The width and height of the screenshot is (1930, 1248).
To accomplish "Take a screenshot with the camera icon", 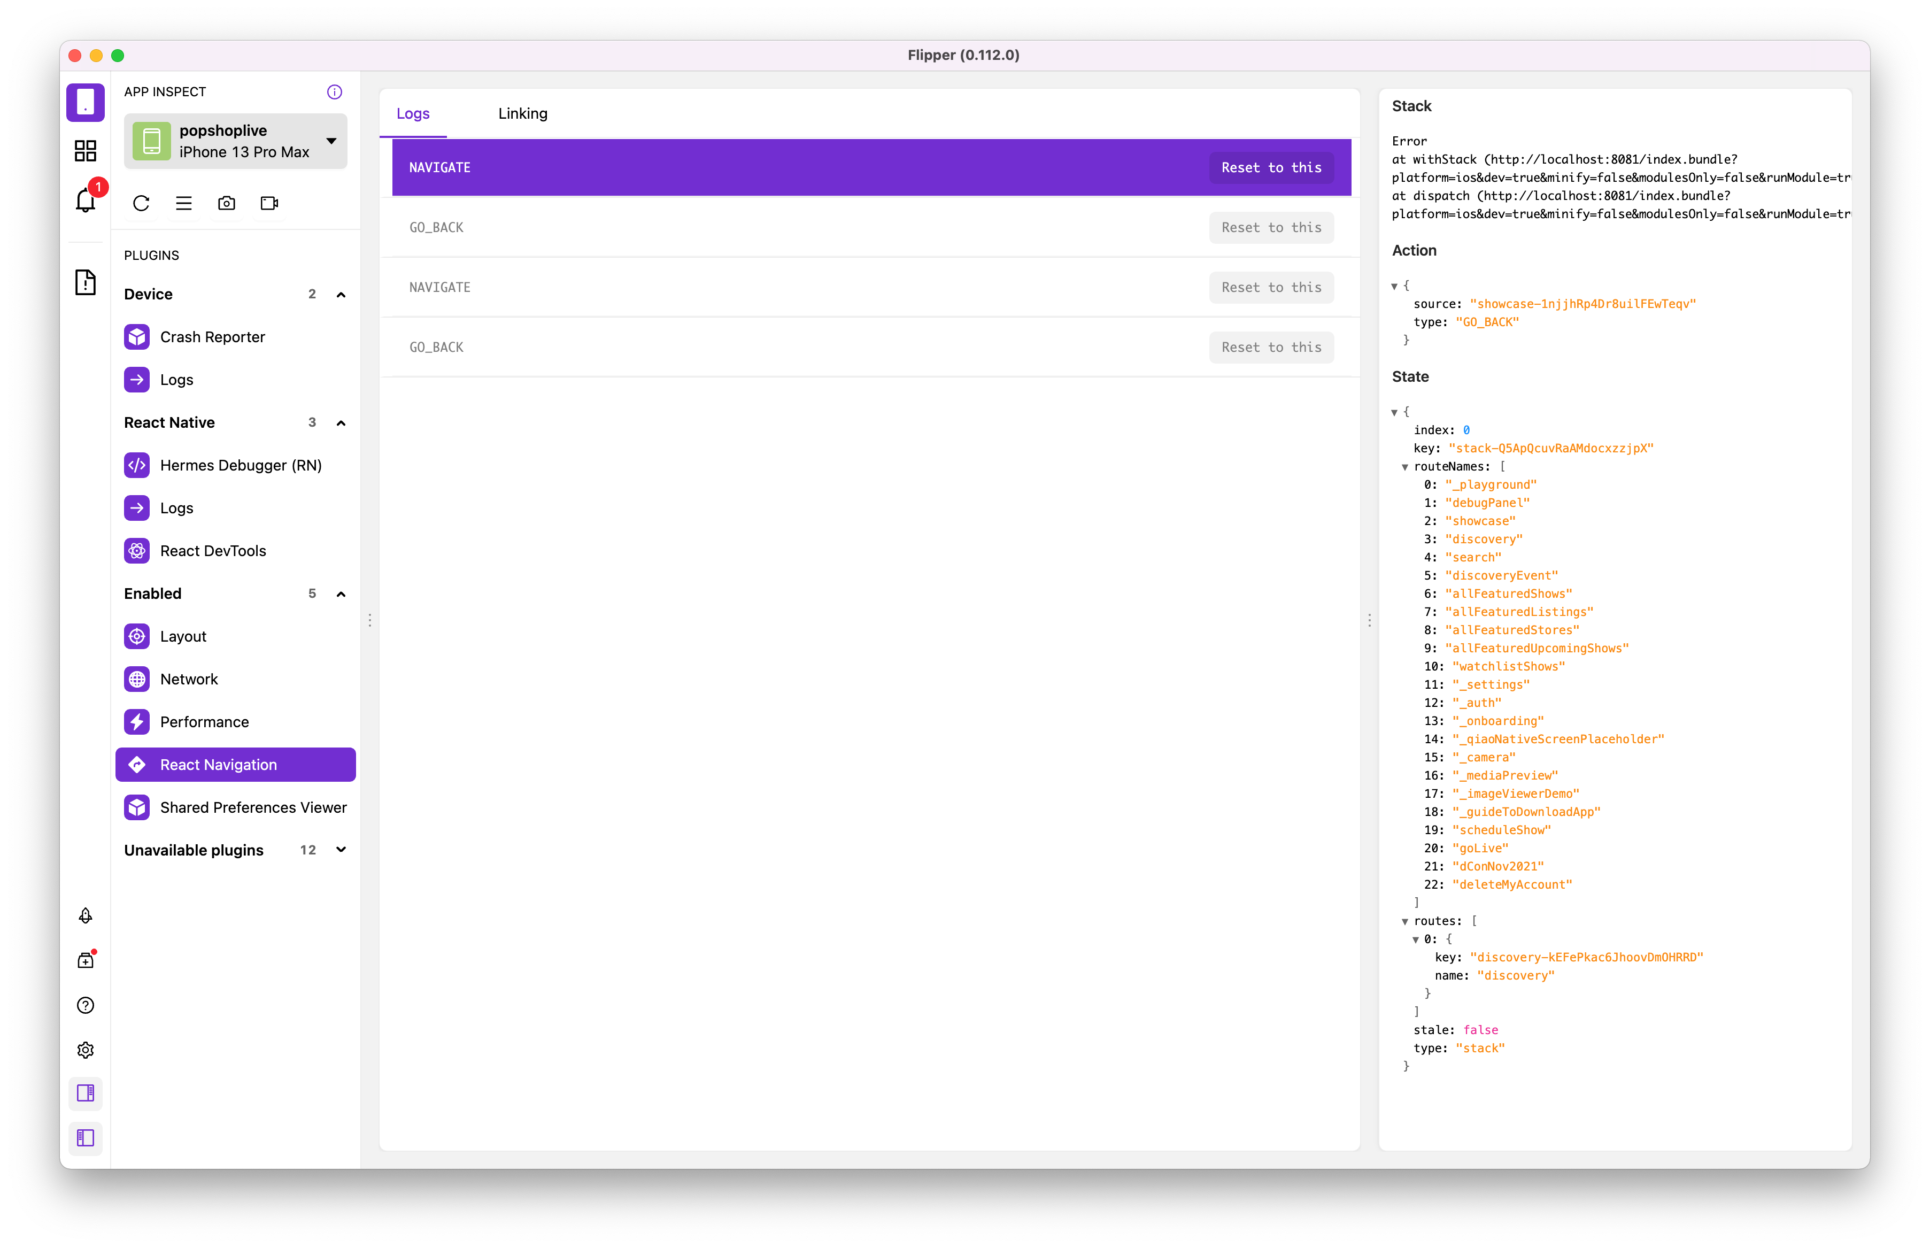I will (227, 203).
